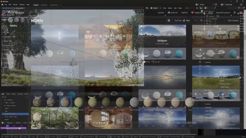The width and height of the screenshot is (246, 138).
Task: Open the node editor Node menu
Action: tap(180, 8)
